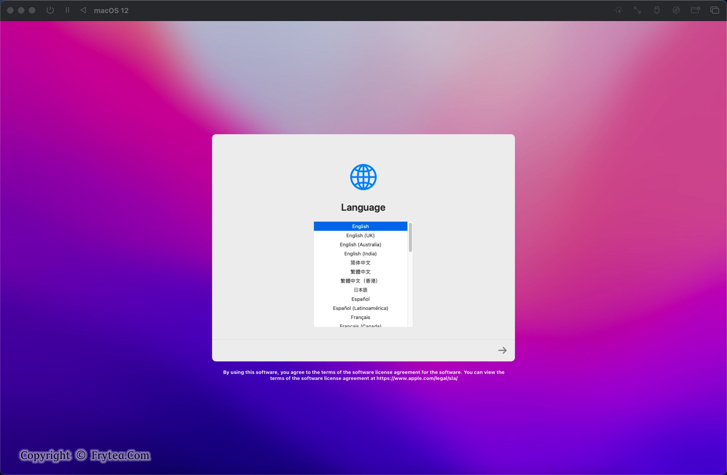The width and height of the screenshot is (727, 475).
Task: Select English (Australia) language
Action: tap(361, 245)
